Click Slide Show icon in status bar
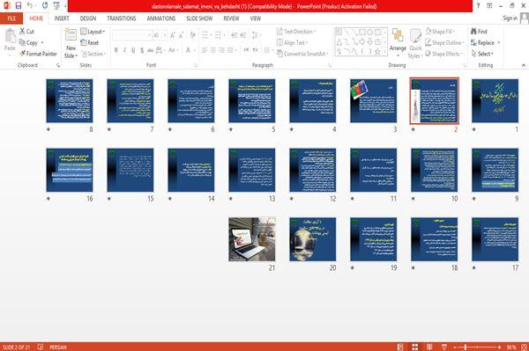 444,347
